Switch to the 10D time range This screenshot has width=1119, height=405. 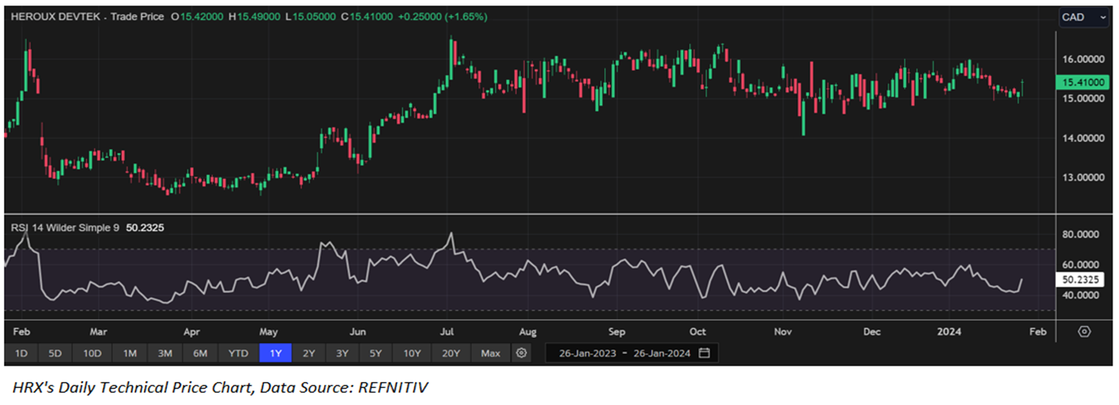[x=92, y=353]
